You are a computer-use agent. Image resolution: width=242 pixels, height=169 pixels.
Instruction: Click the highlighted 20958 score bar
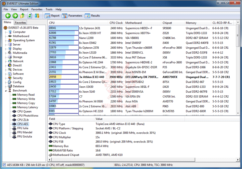pos(64,77)
